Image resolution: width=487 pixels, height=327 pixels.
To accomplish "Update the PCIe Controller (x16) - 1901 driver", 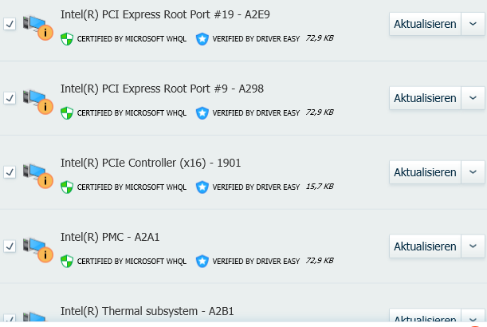I will tap(425, 172).
